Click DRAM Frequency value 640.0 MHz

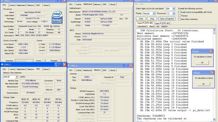pos(104,91)
